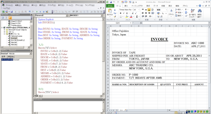Run the macro with the green play button
The width and height of the screenshot is (211, 114).
37,12
